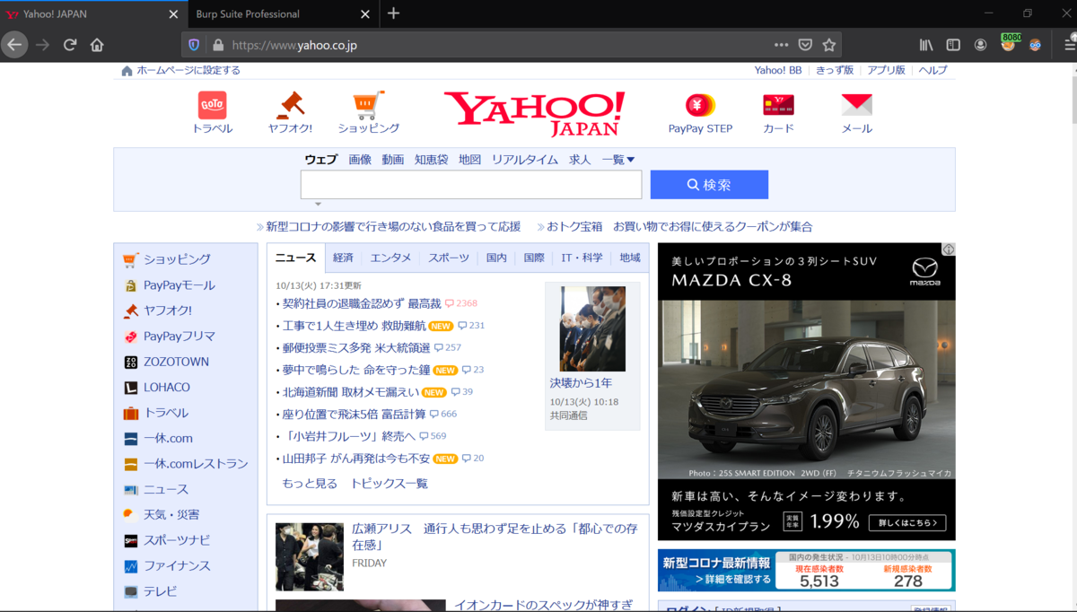This screenshot has width=1077, height=612.
Task: Open ファイナンス in the sidebar
Action: click(x=177, y=566)
